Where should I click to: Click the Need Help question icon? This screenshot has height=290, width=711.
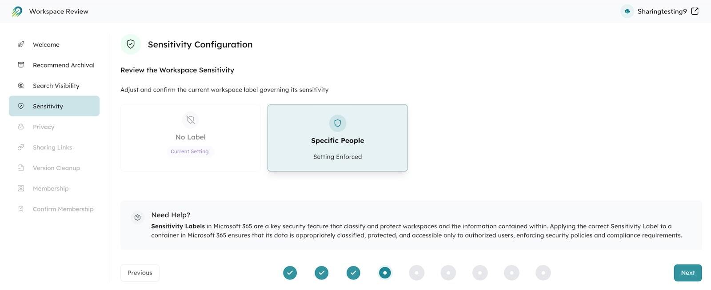pyautogui.click(x=137, y=218)
